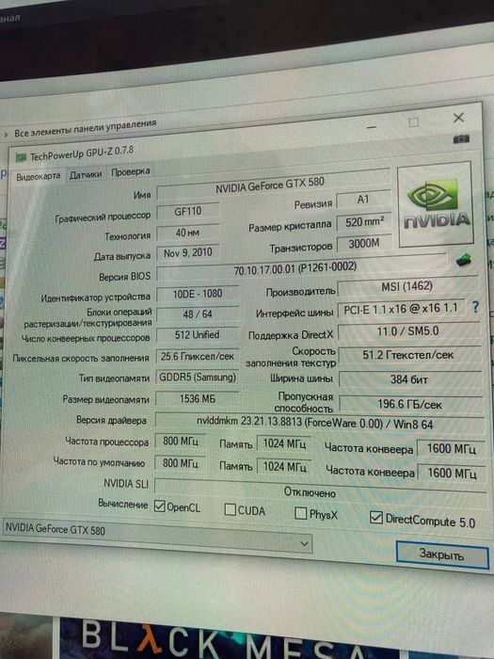The image size is (494, 659).
Task: Toggle the DirectCompute 5.0 checkbox
Action: pos(375,518)
